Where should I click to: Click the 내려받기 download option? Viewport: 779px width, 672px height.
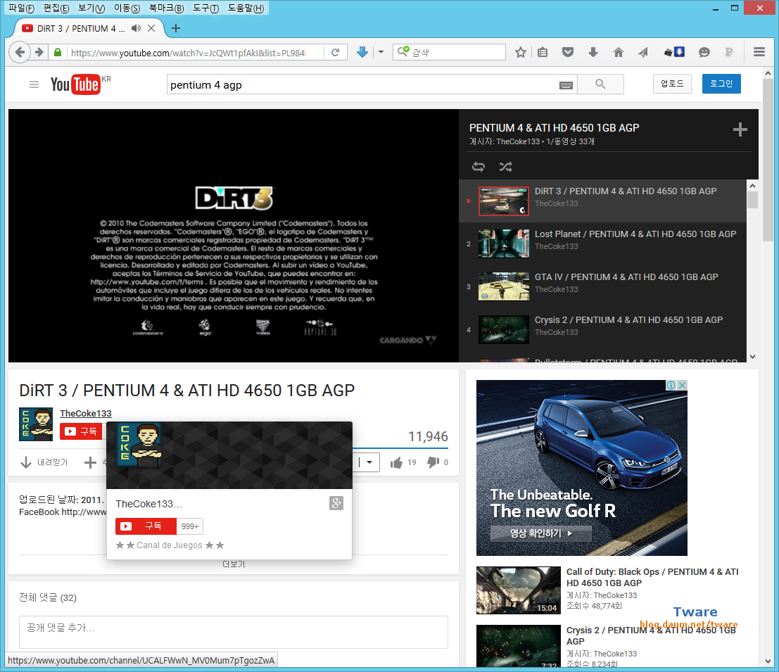click(44, 462)
